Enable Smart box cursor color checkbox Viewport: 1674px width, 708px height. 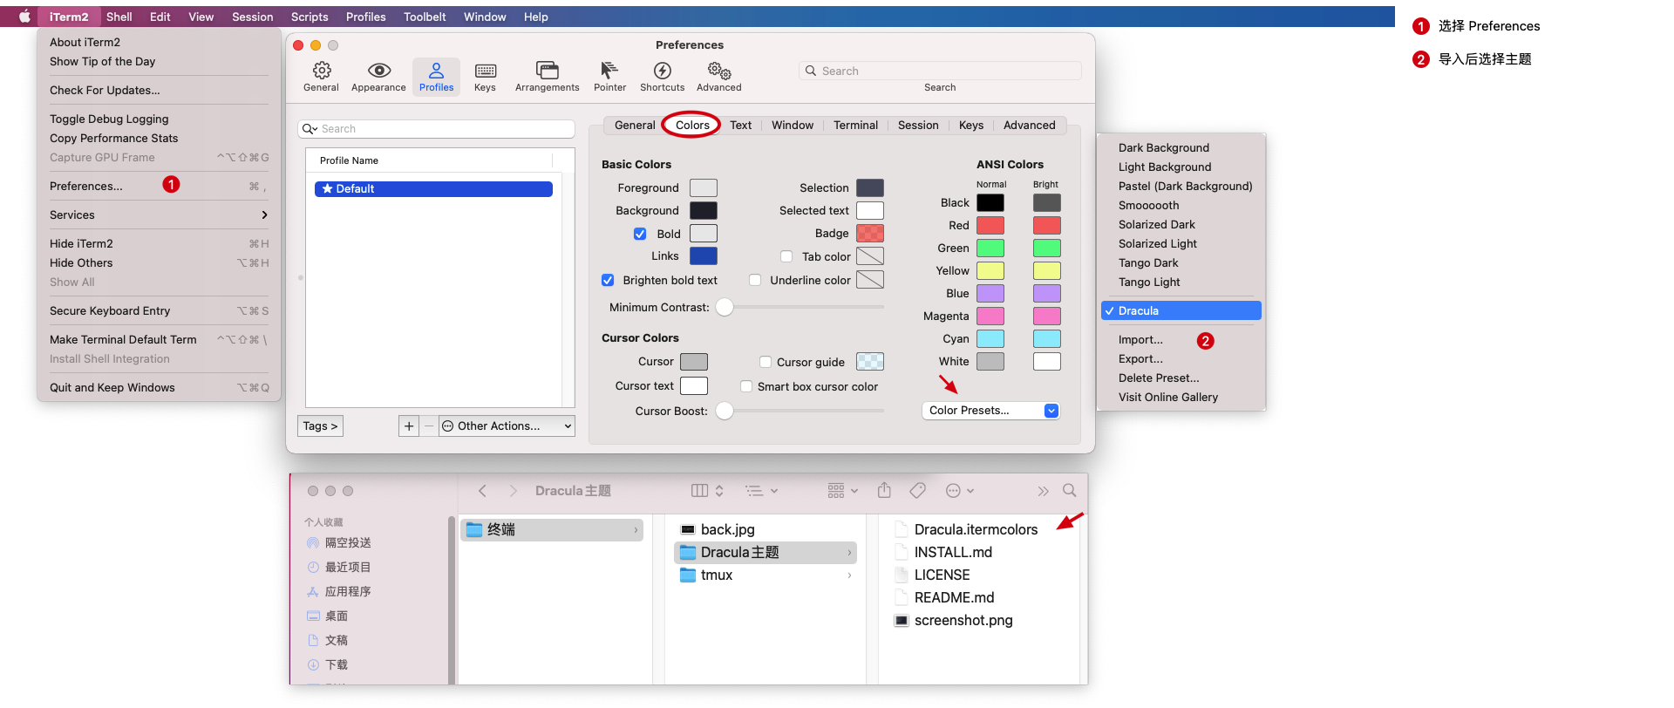coord(746,386)
